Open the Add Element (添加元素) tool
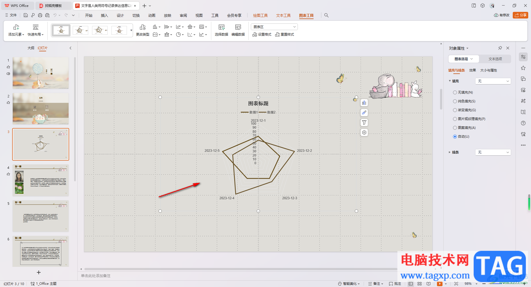531x287 pixels. click(x=16, y=30)
